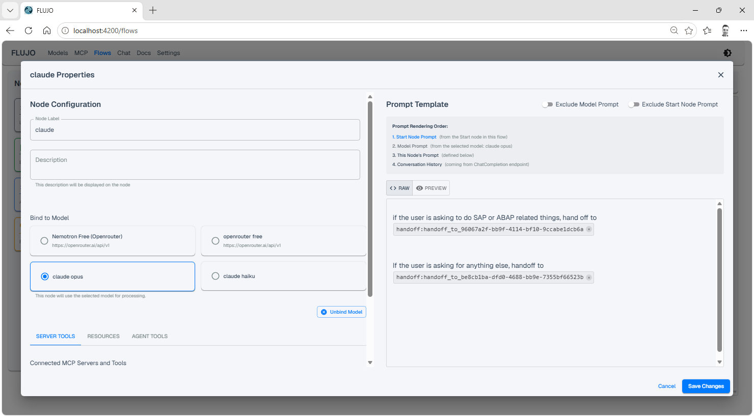Reload the page with refresh icon
The width and height of the screenshot is (754, 417).
[x=29, y=31]
